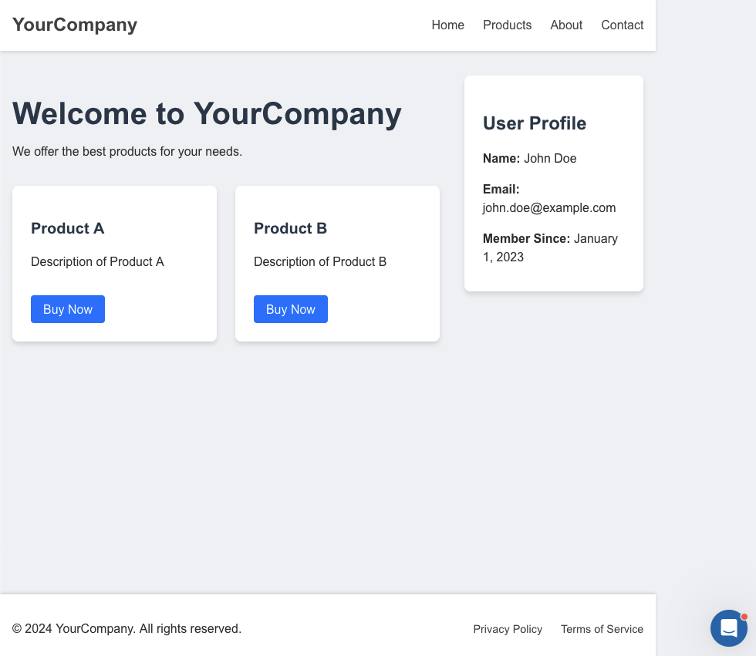Select the About nav link
Screen dimensions: 756x656
tap(566, 25)
